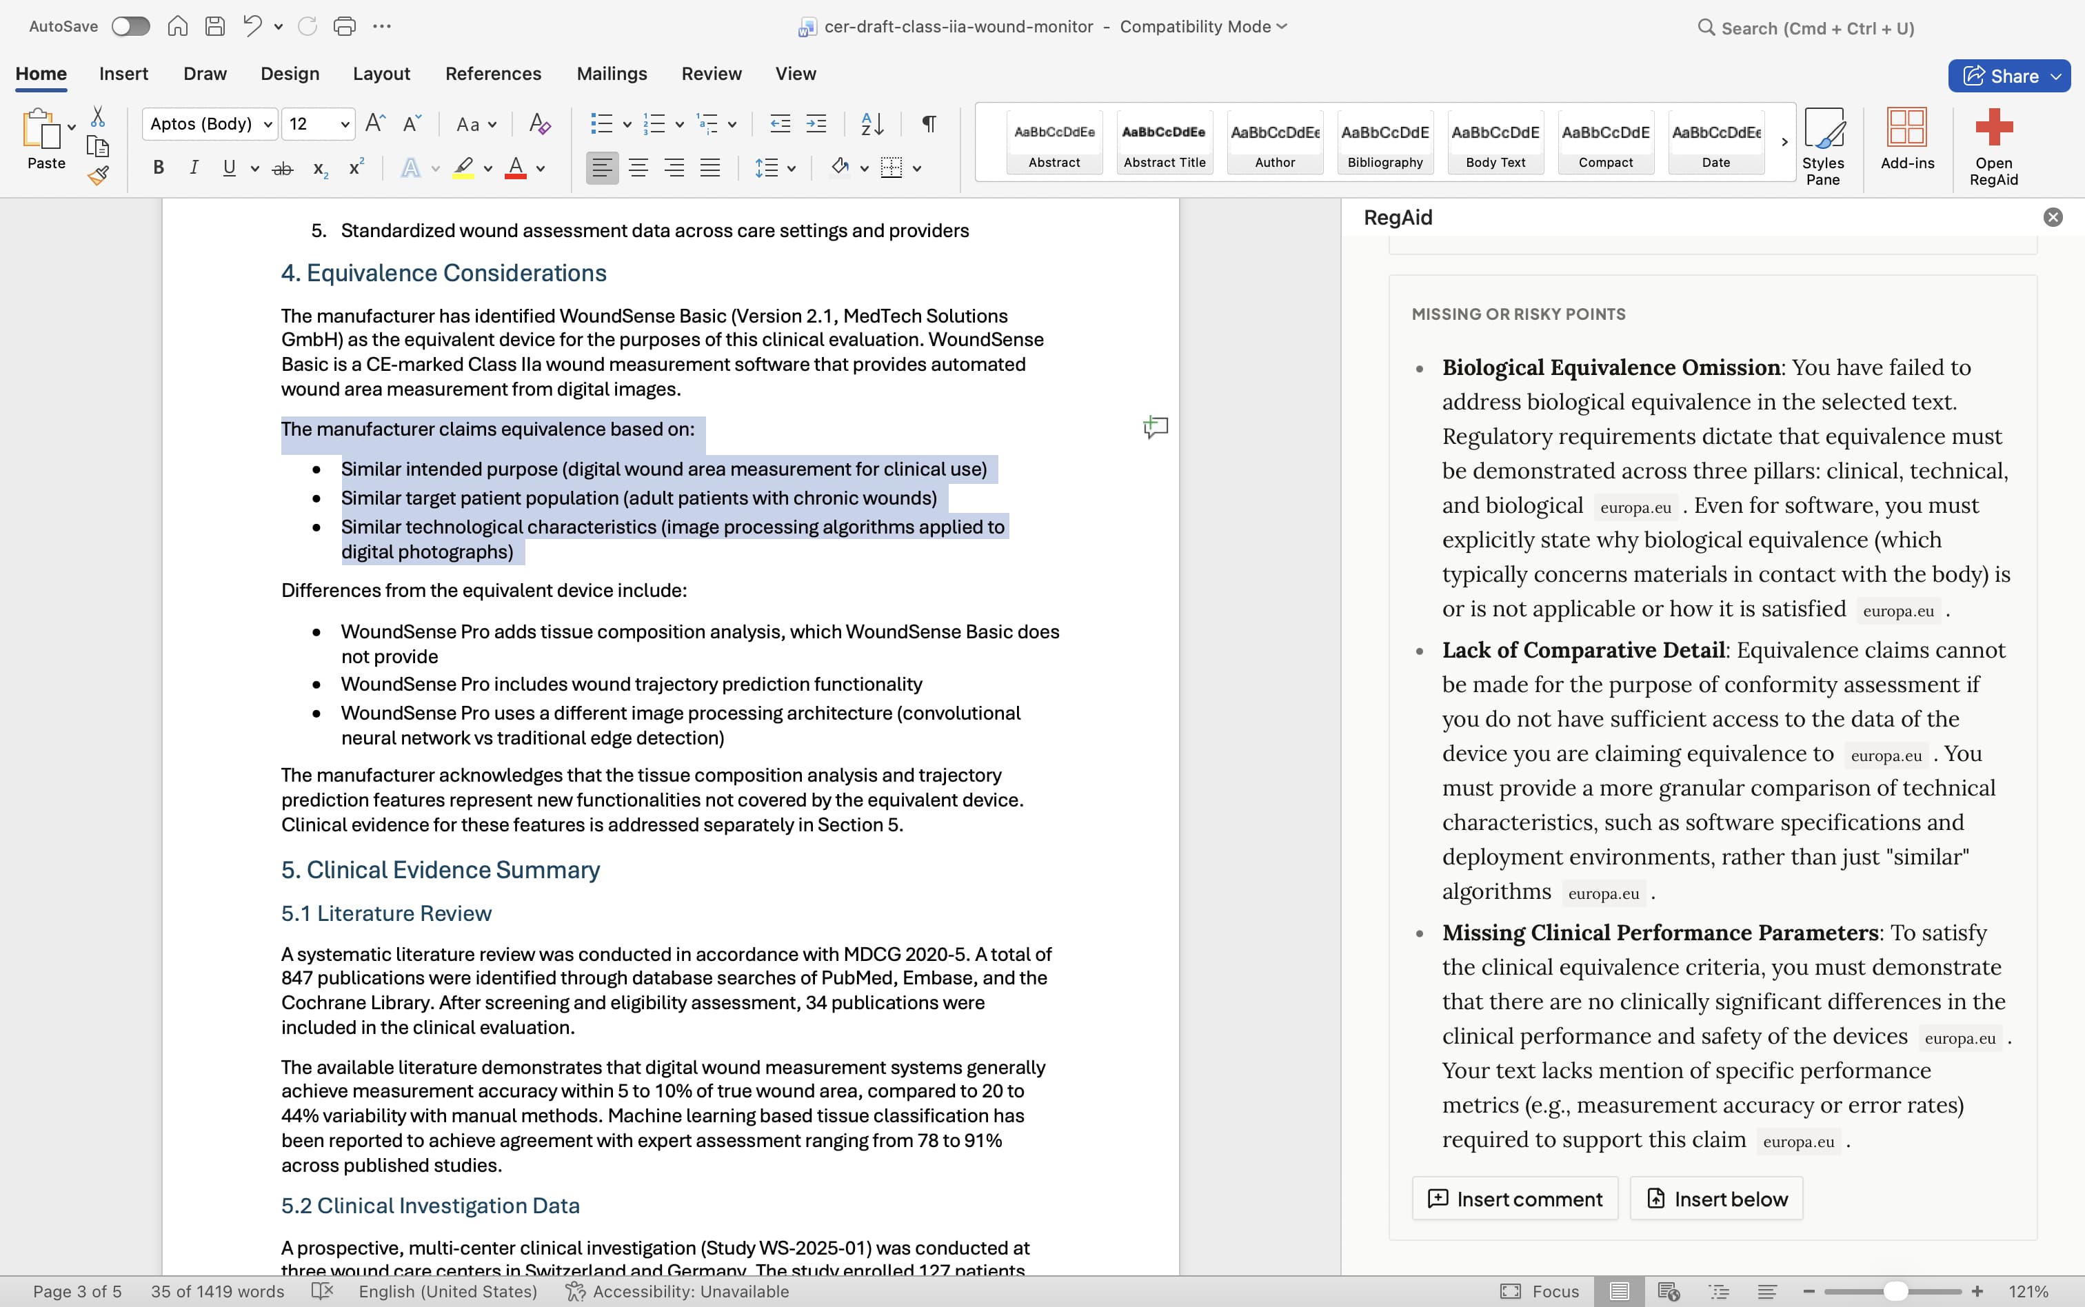
Task: Open the Review tab
Action: [711, 74]
